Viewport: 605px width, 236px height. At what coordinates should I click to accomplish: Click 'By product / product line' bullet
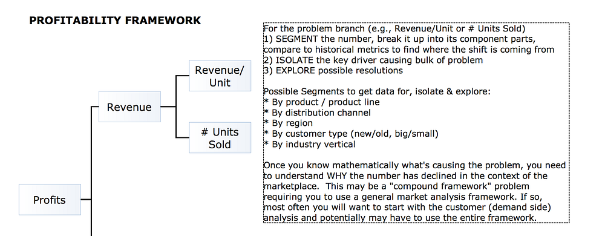(322, 102)
